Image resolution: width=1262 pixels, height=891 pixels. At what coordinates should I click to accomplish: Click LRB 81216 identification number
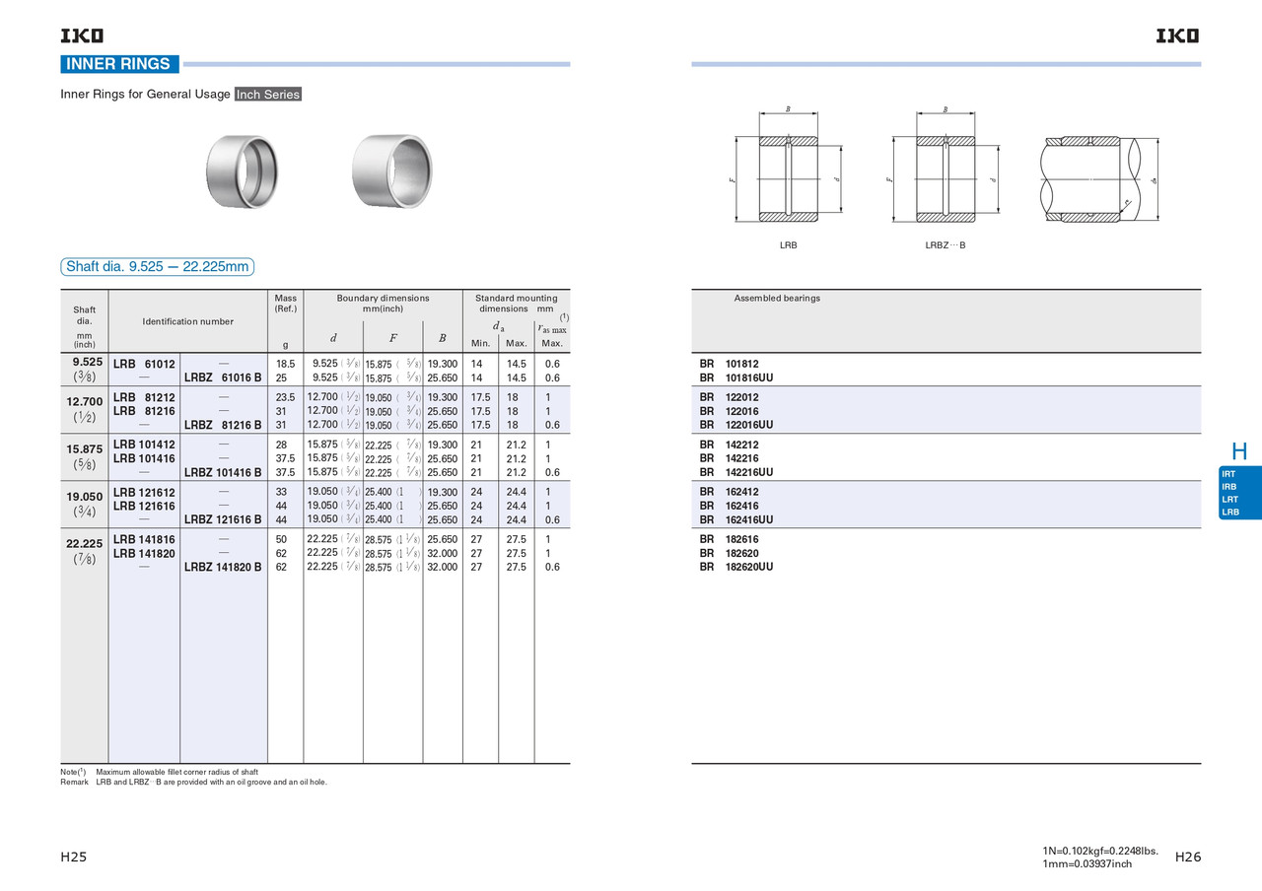(x=144, y=411)
